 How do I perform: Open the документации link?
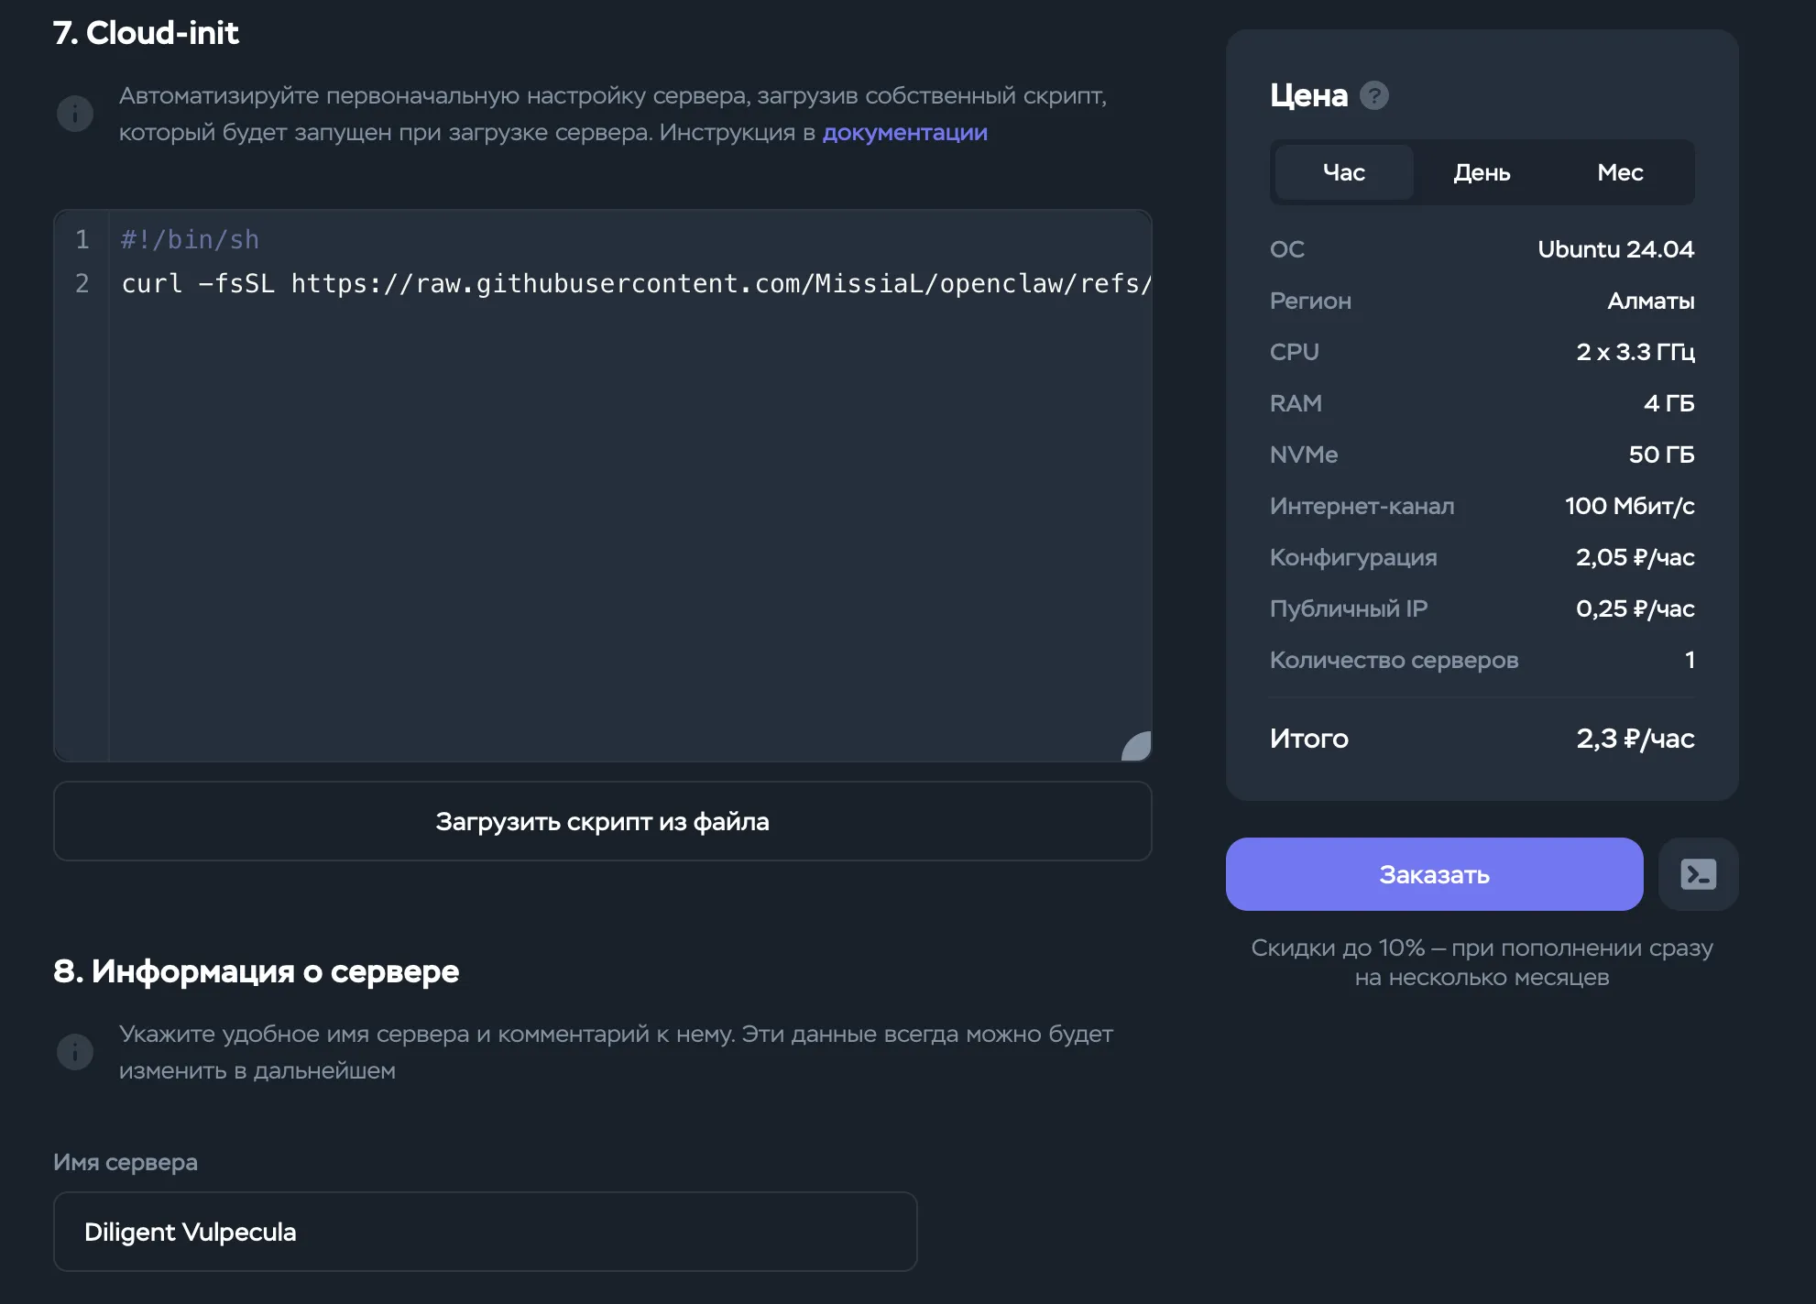click(905, 132)
